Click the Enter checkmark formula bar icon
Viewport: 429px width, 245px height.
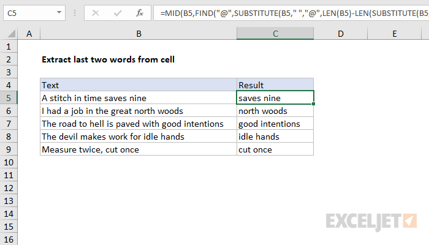pos(118,13)
